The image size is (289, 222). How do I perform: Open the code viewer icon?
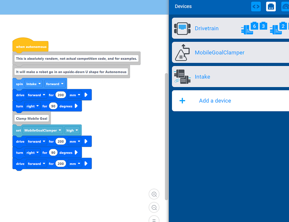click(x=256, y=7)
